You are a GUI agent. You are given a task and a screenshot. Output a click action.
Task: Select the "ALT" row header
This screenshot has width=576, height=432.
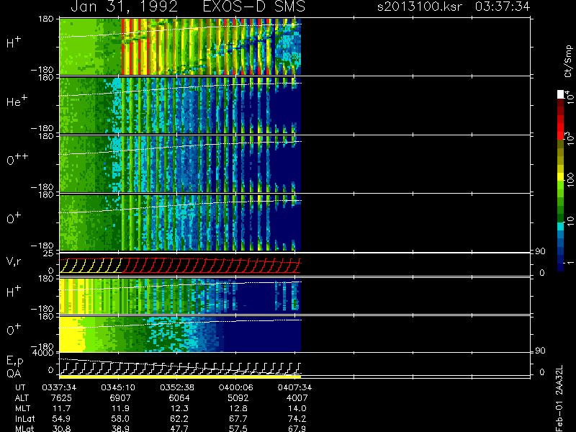click(x=22, y=398)
